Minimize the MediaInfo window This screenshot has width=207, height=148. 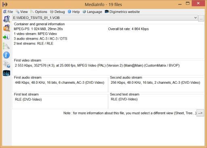[x=180, y=4]
